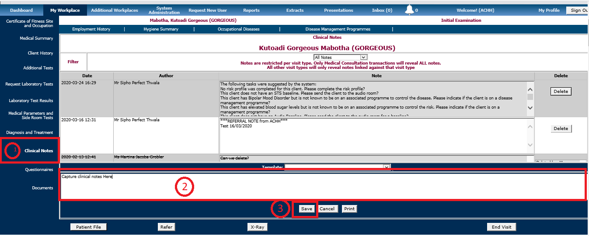Click the Date column header

(x=87, y=76)
